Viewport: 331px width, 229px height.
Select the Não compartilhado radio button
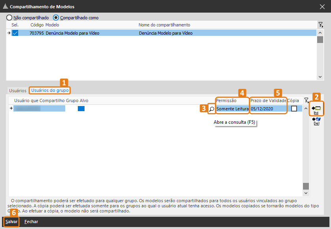tap(9, 18)
